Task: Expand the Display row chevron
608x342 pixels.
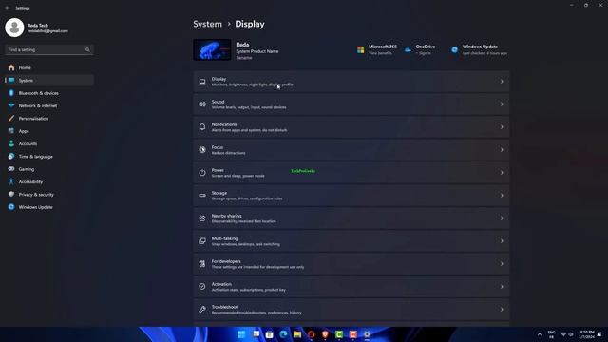Action: (x=502, y=82)
